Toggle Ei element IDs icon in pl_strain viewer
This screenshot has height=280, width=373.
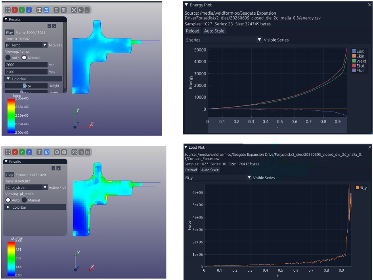[x=88, y=152]
